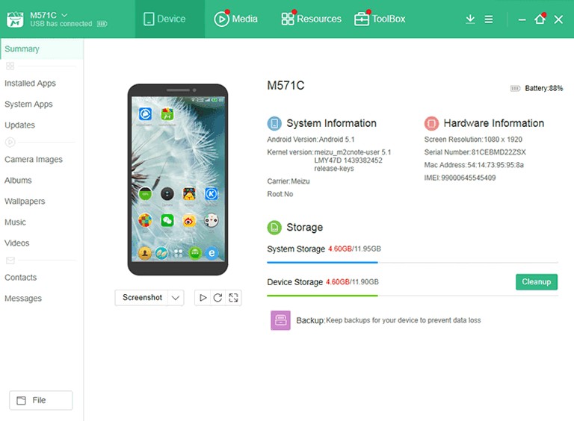Click the red Hardware Information icon
Screen dimensions: 574x421
click(x=431, y=123)
